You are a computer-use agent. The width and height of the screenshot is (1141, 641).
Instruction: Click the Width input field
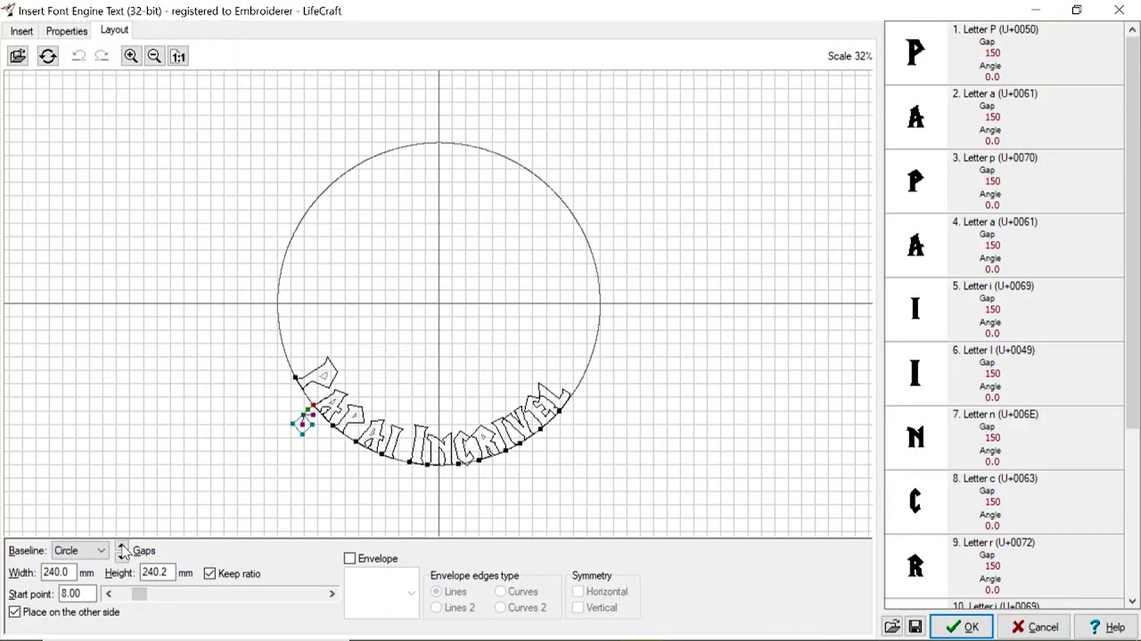pos(59,572)
